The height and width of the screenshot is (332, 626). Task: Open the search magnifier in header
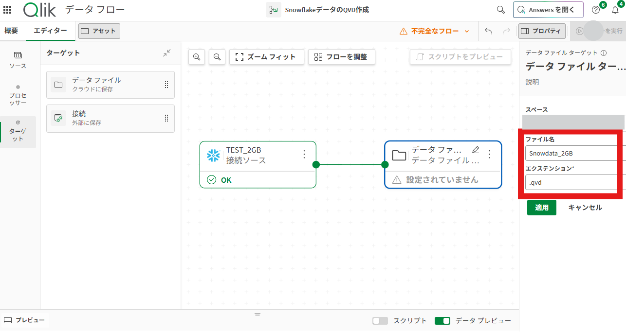click(x=500, y=10)
